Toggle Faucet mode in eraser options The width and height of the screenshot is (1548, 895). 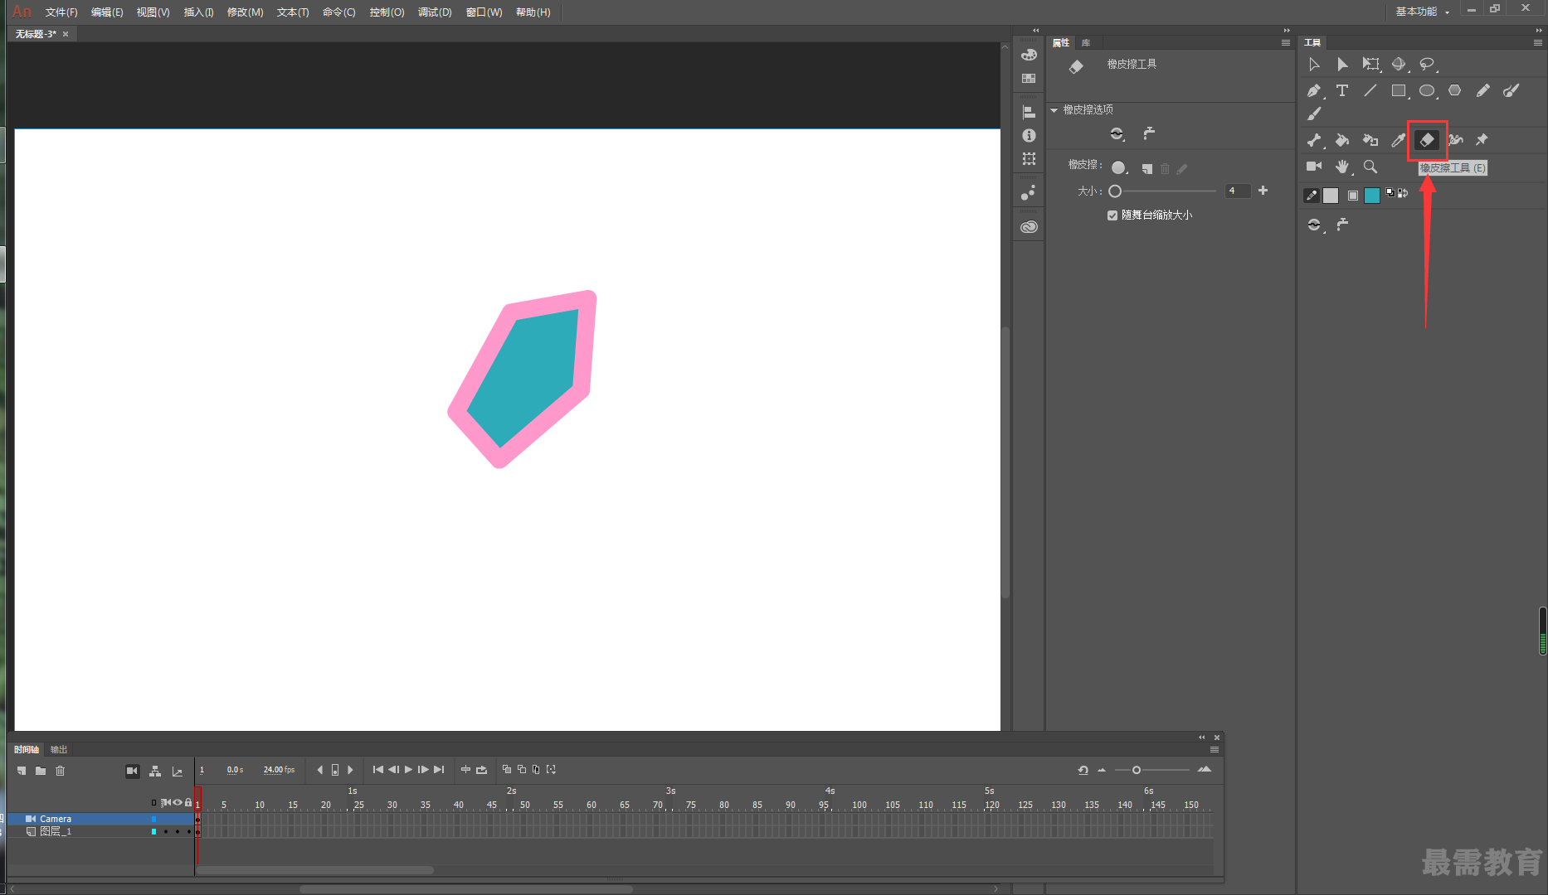1149,133
